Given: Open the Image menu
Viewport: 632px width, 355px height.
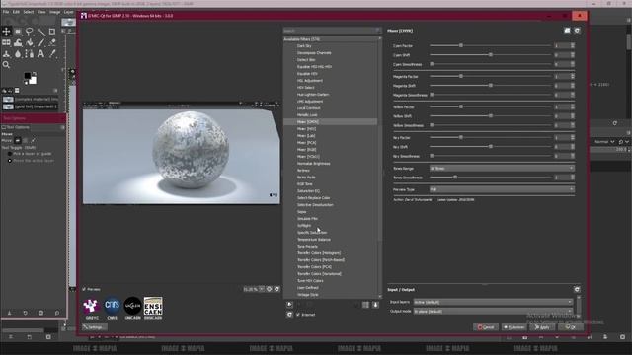Looking at the screenshot, I should (55, 12).
